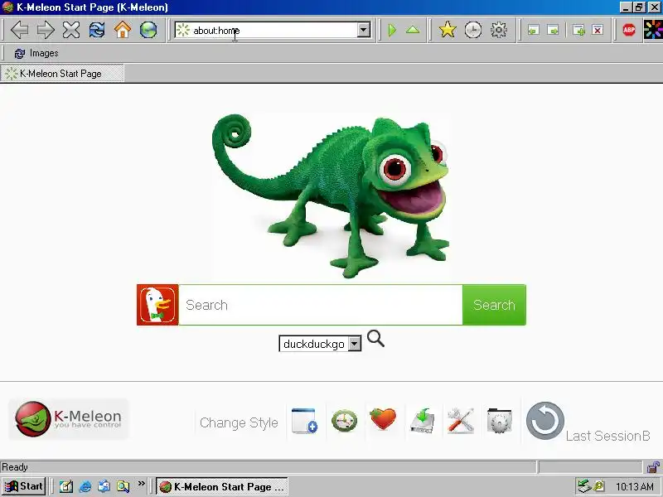Open the green clock history icon
Screen dimensions: 663x497
[344, 421]
